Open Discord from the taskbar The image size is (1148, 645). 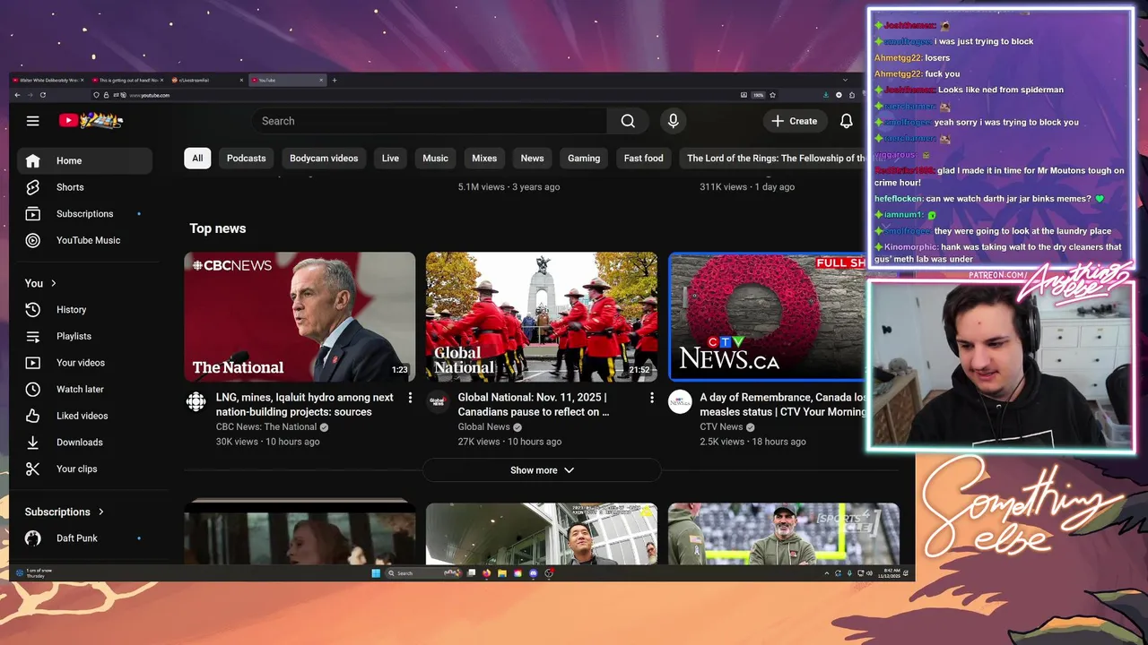[534, 573]
